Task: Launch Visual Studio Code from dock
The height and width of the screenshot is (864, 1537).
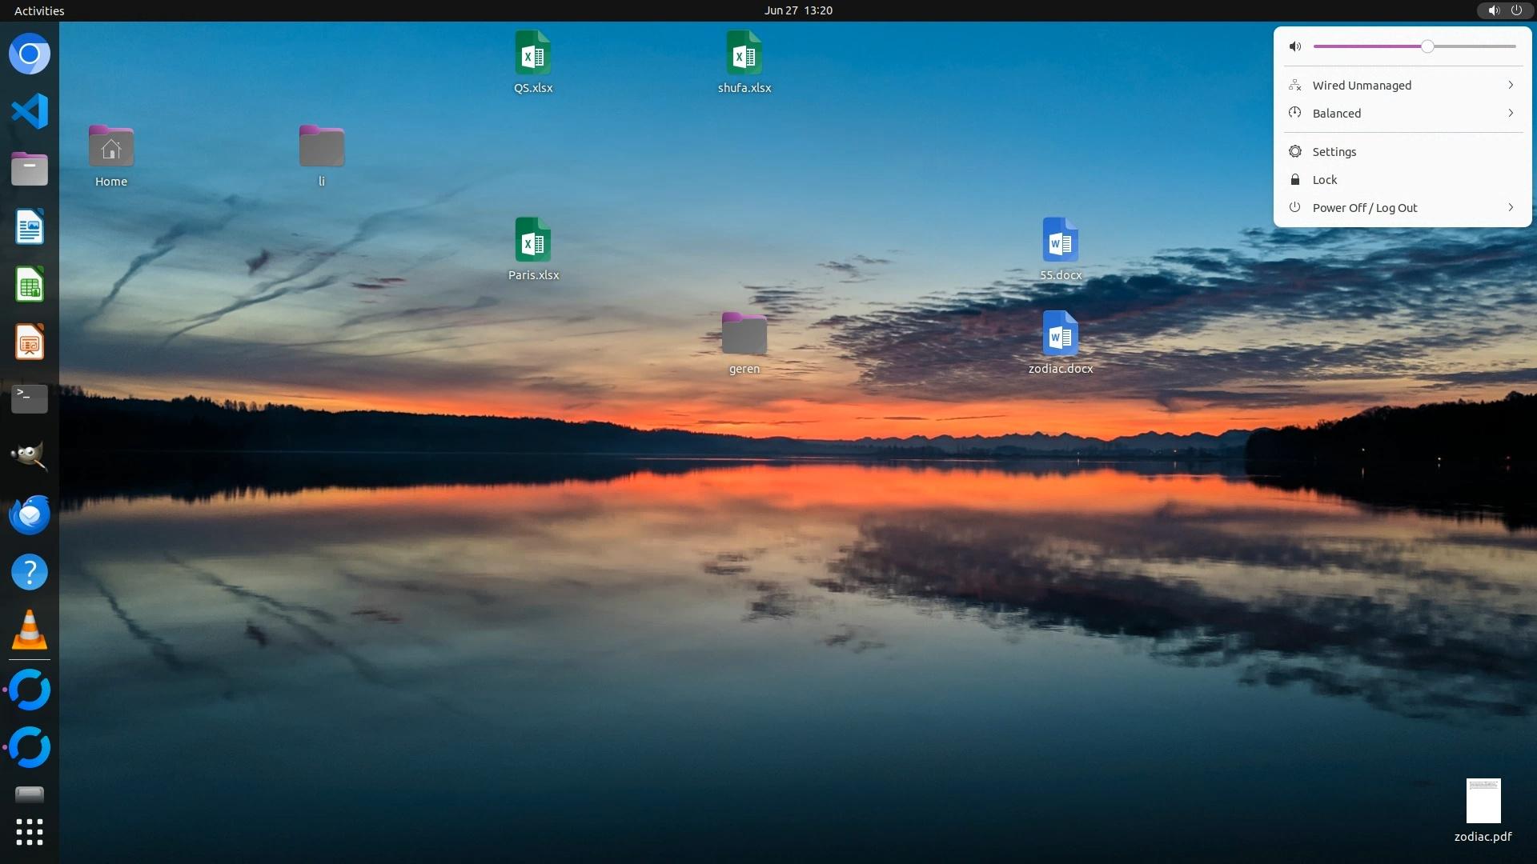Action: pos(30,111)
